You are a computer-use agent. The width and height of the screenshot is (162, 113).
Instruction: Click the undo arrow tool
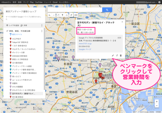click(49, 15)
